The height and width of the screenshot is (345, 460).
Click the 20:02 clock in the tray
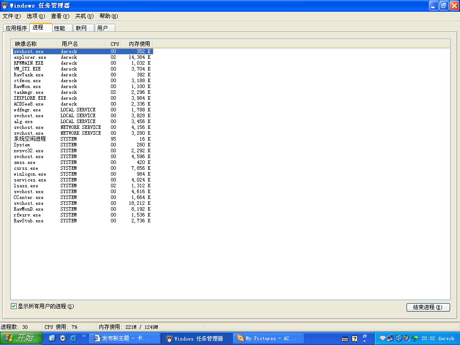tap(428, 339)
